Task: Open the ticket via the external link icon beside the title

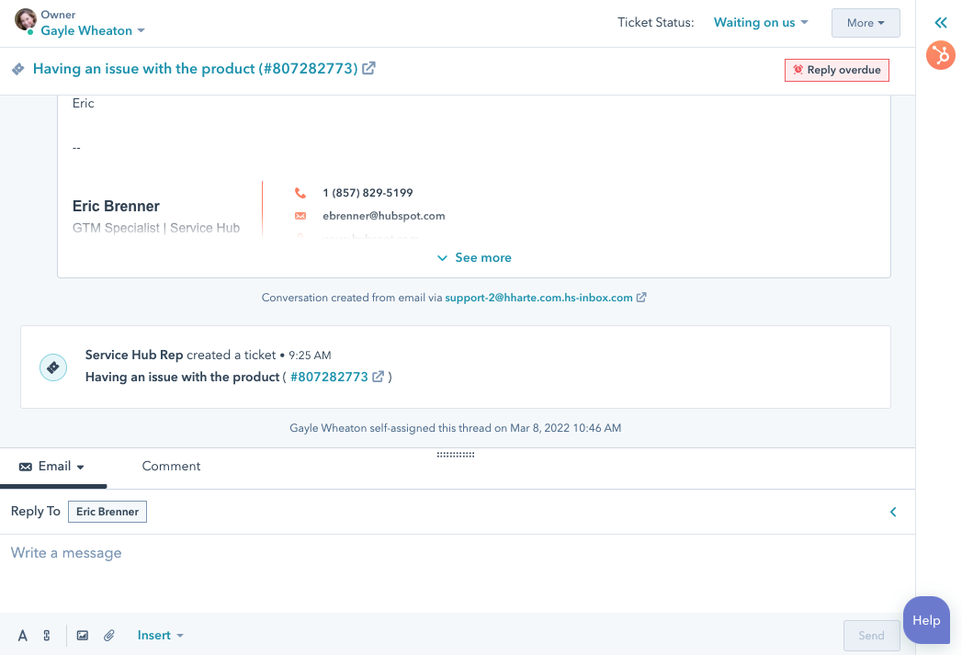Action: [x=368, y=68]
